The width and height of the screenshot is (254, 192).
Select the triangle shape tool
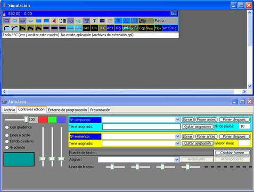pyautogui.click(x=126, y=21)
